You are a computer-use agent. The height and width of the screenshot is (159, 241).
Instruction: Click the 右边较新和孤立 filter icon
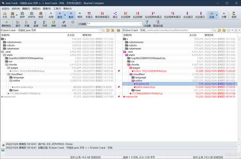coord(173,15)
